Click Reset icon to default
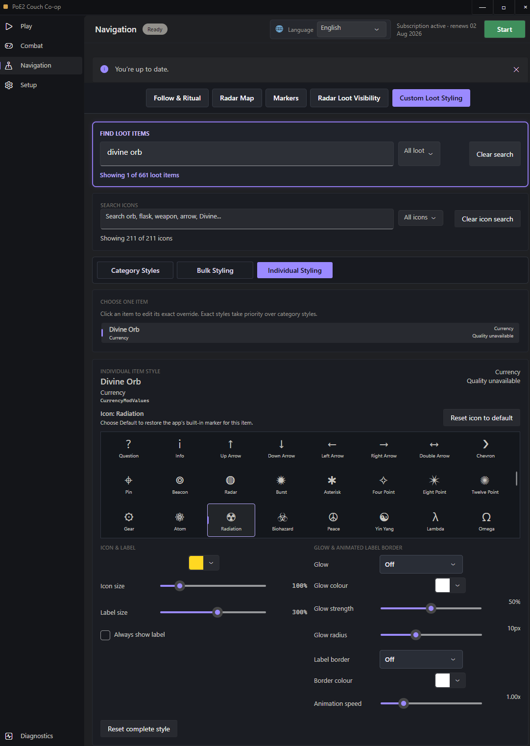 pos(482,418)
